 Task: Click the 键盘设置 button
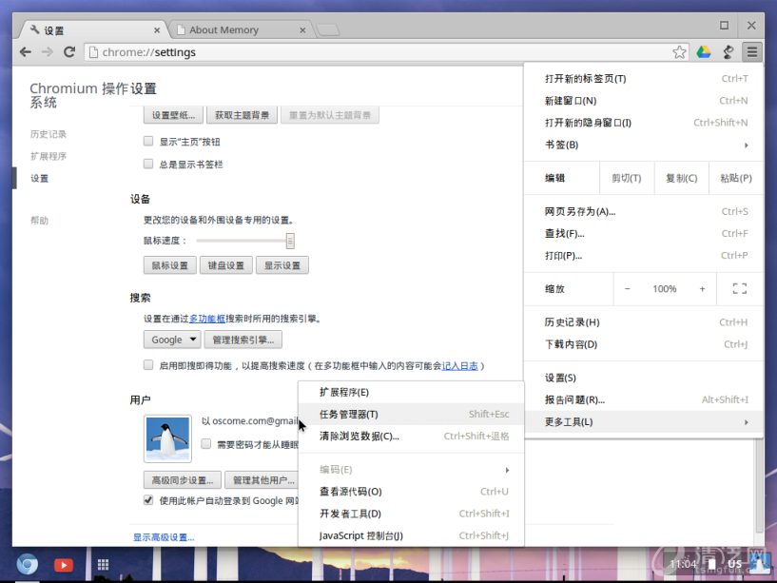[x=226, y=265]
